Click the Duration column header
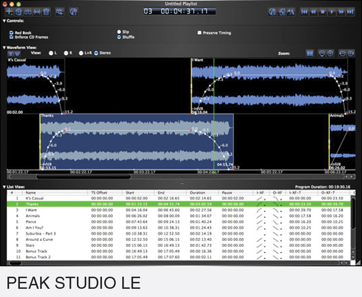The width and height of the screenshot is (362, 297). pos(203,192)
